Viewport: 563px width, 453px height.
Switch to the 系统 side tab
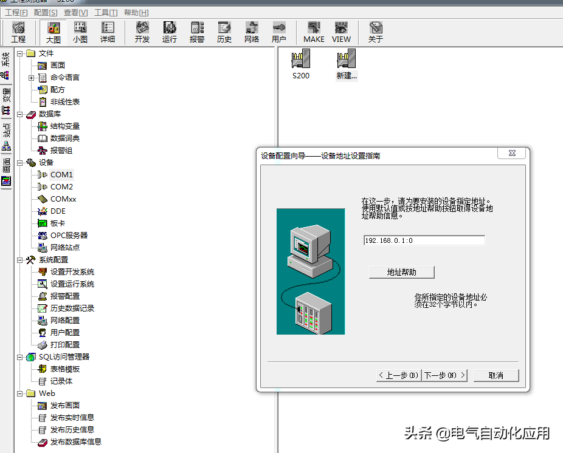click(5, 66)
